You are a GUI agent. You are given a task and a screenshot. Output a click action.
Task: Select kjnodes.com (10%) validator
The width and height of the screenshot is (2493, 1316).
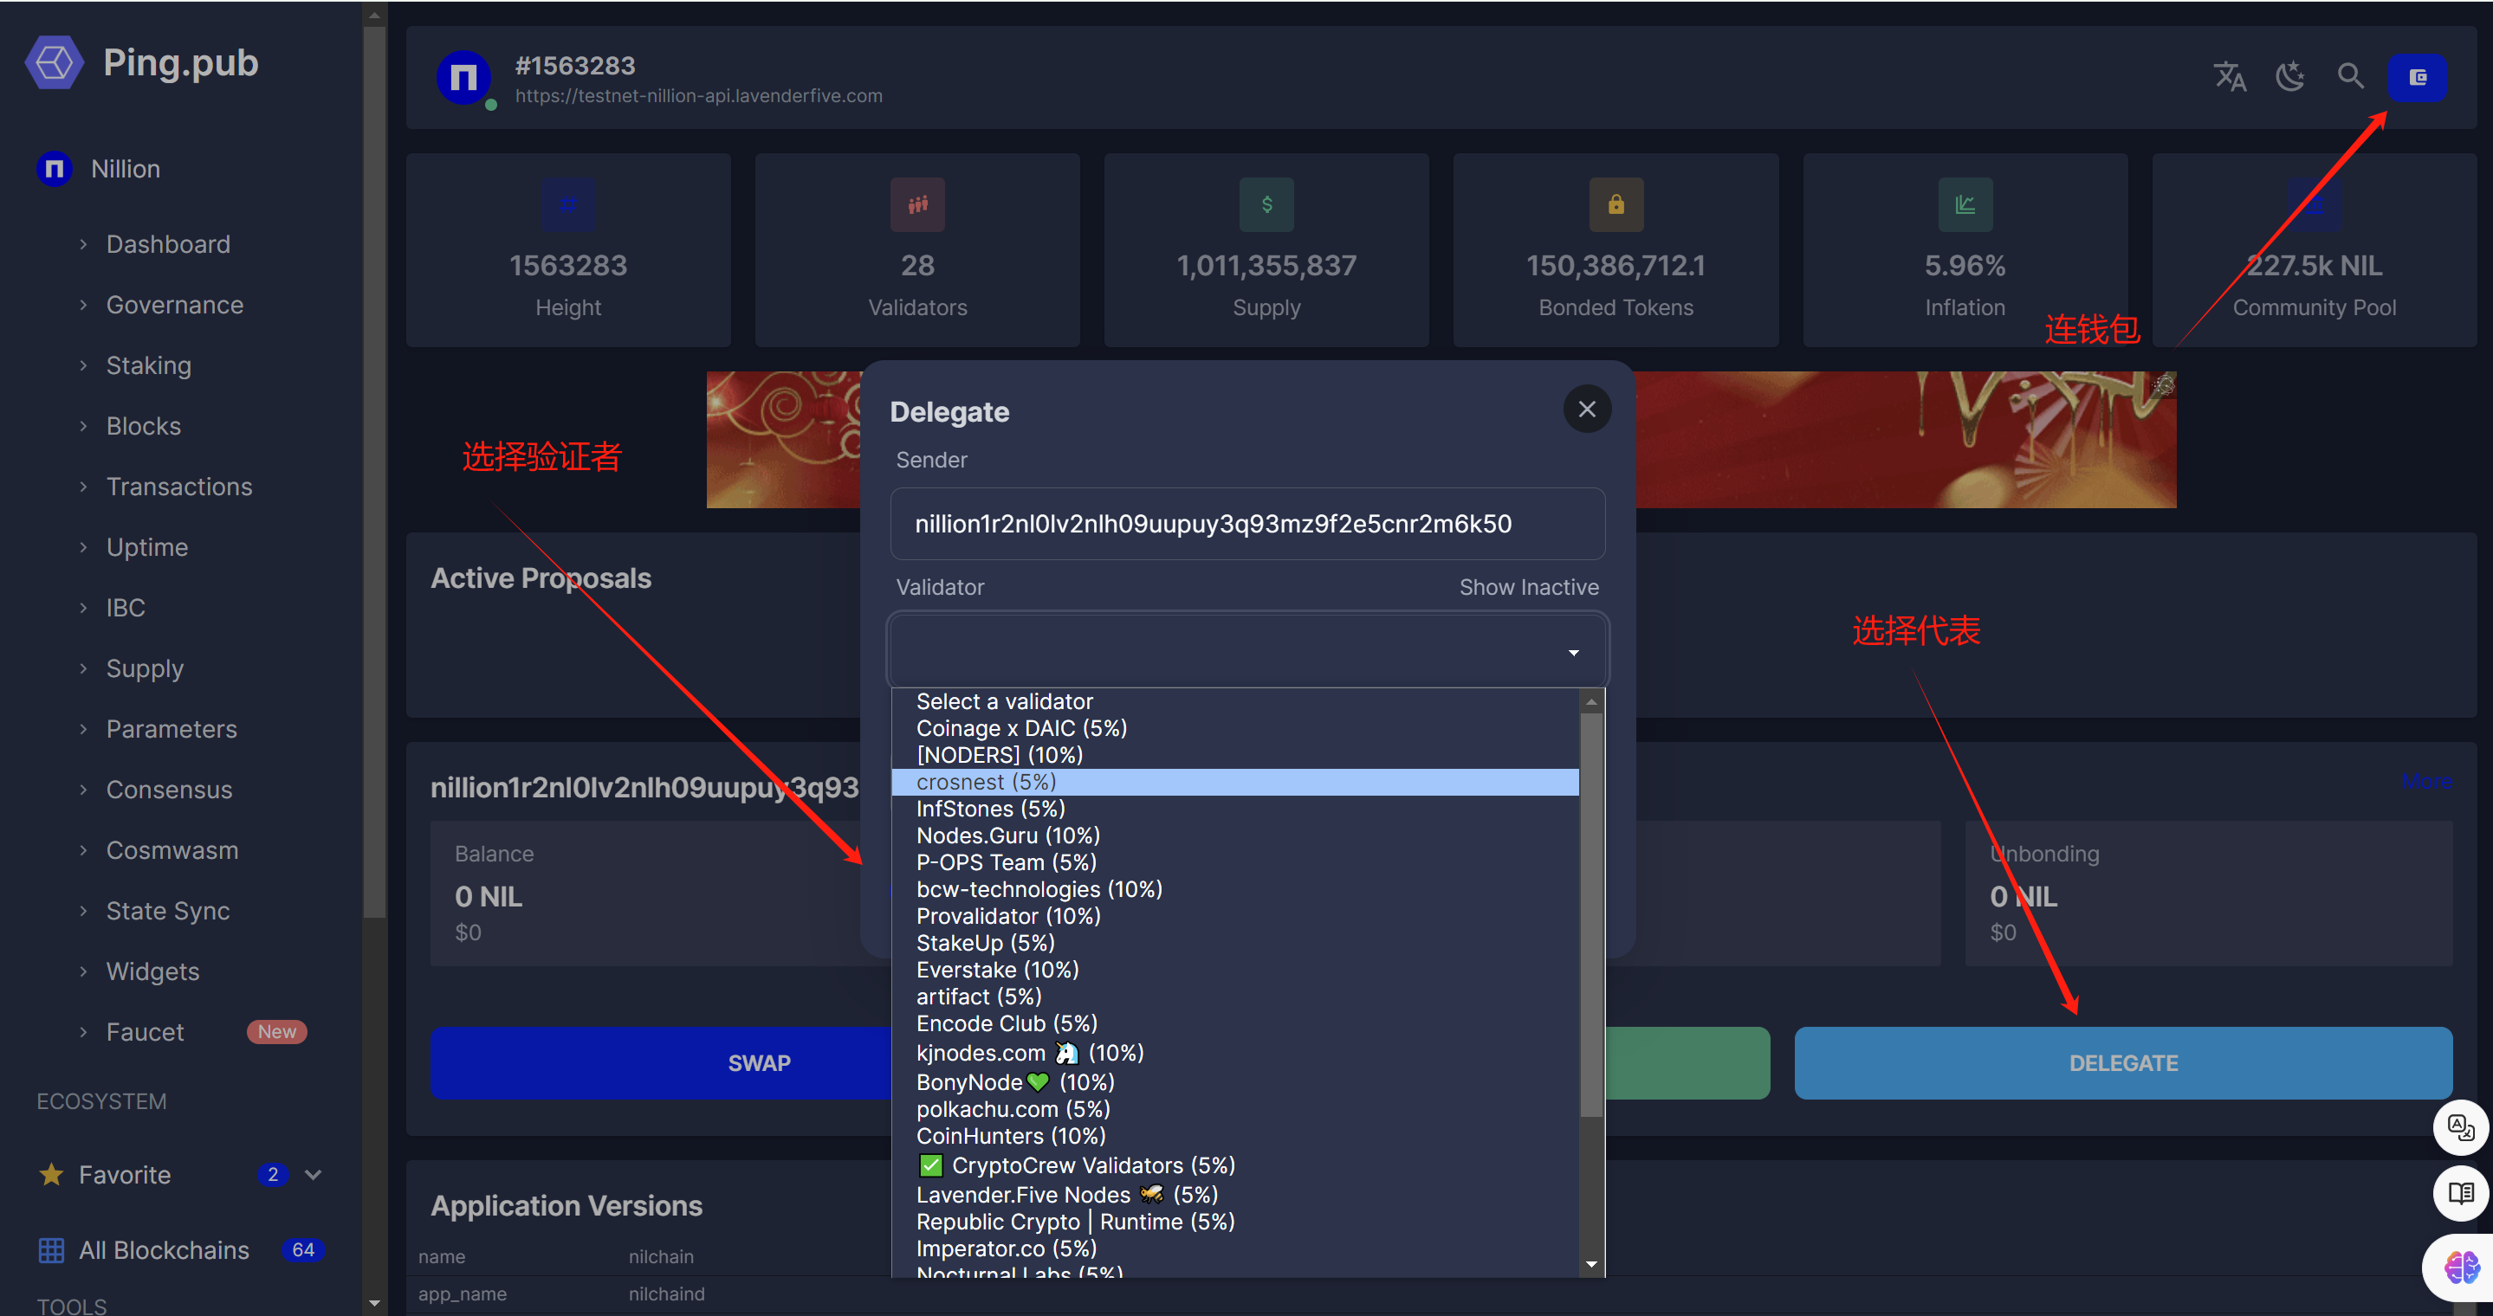[1234, 1052]
